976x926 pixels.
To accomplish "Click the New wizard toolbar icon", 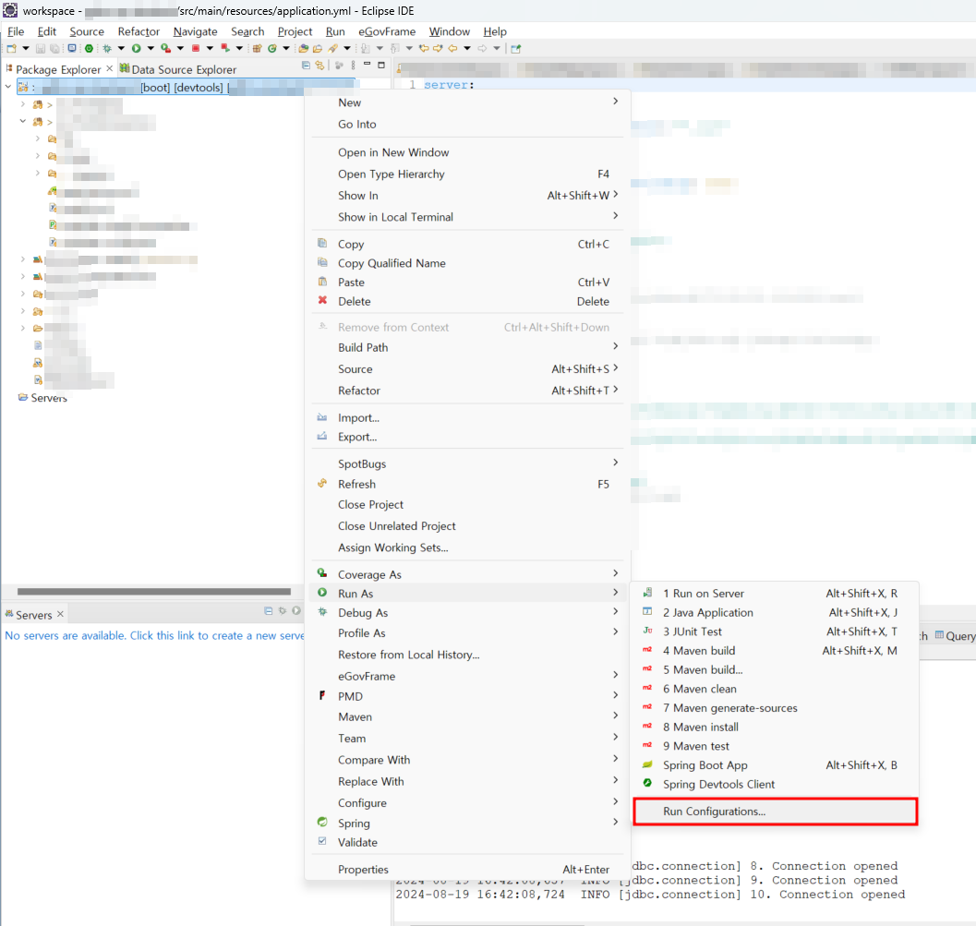I will pos(11,49).
